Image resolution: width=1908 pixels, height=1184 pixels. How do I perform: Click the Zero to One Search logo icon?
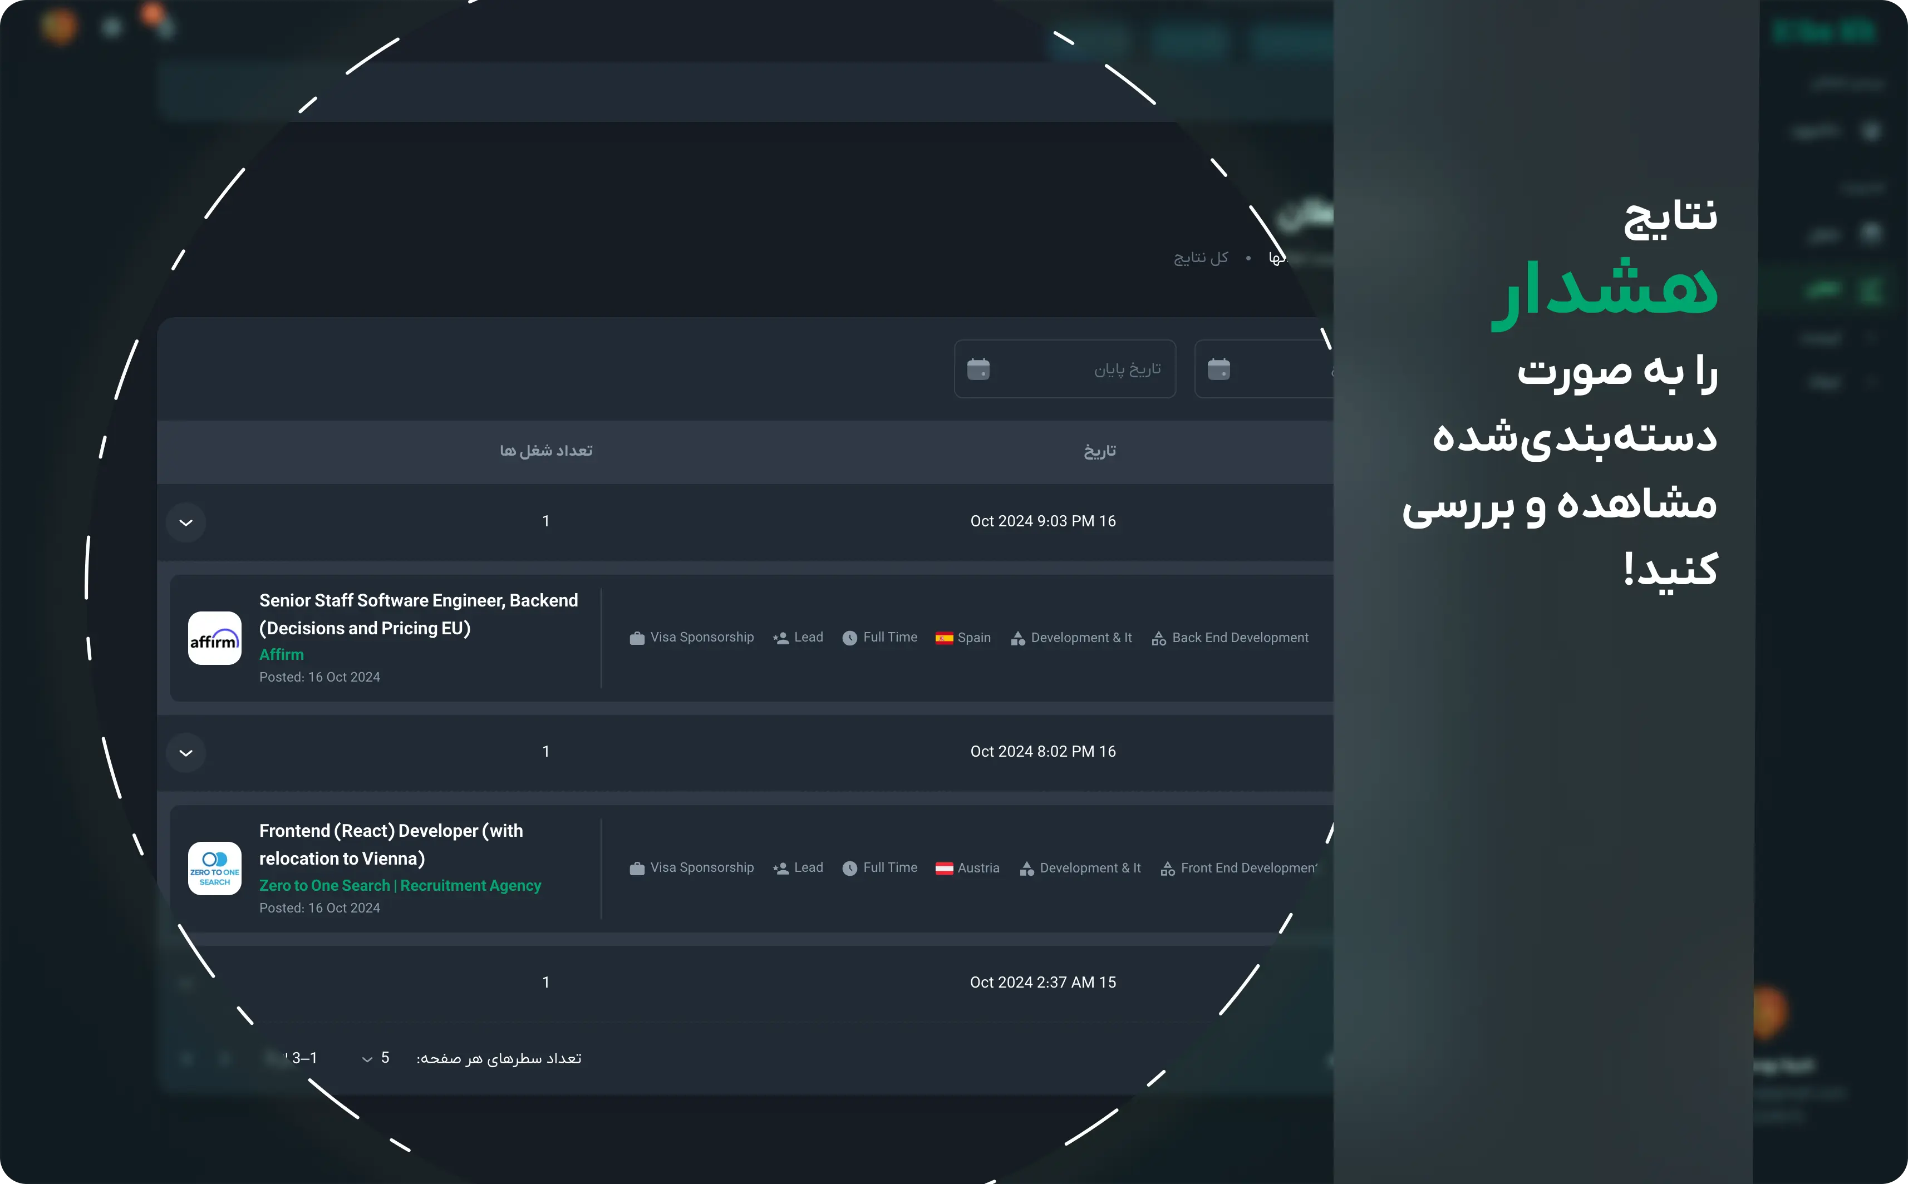[214, 867]
